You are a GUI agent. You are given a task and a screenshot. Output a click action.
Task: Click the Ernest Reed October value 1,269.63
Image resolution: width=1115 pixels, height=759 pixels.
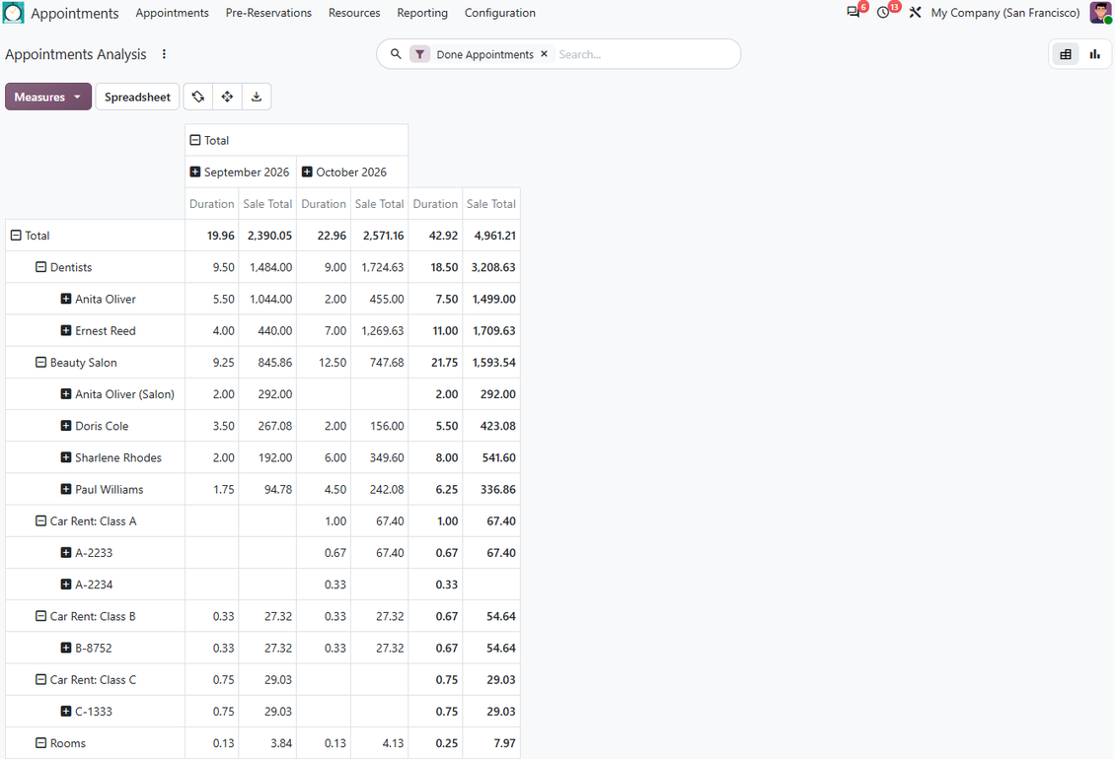coord(380,330)
